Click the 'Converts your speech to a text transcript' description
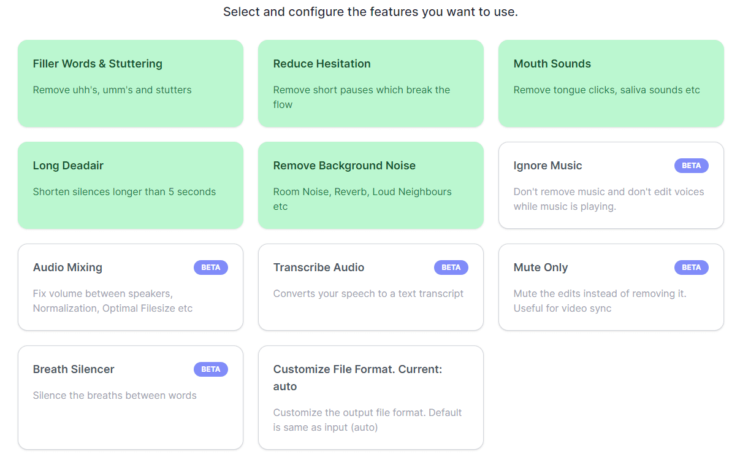The height and width of the screenshot is (462, 740). click(368, 293)
